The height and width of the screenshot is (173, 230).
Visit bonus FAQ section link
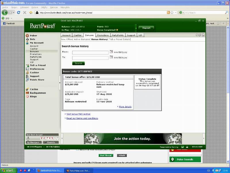click(x=78, y=114)
